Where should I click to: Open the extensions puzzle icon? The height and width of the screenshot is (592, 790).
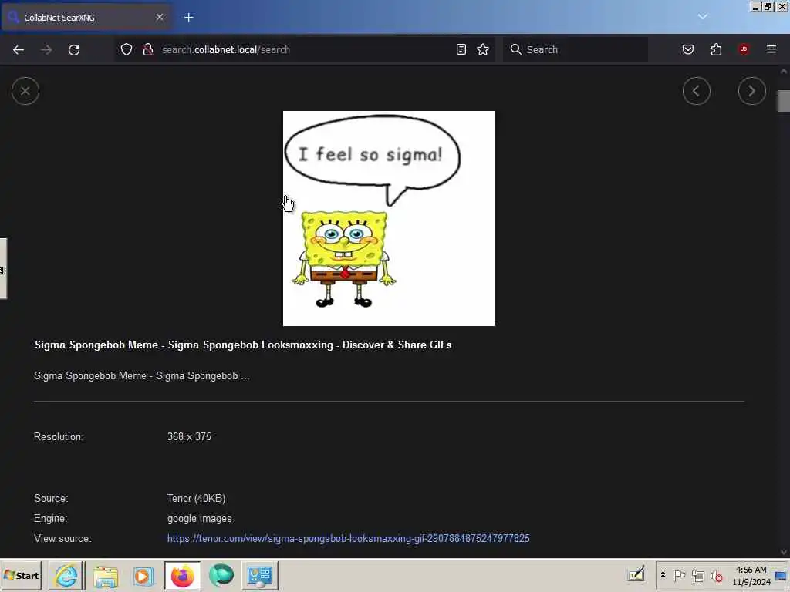(716, 49)
